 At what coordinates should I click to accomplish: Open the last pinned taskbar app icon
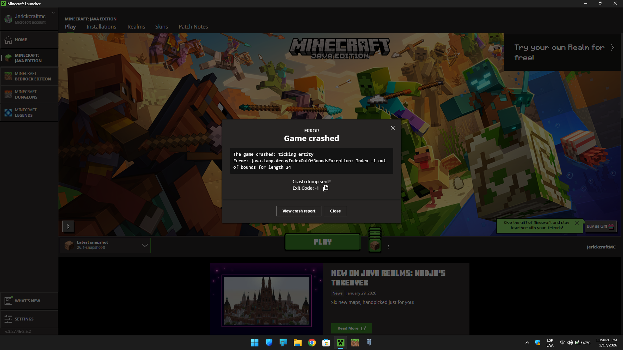tap(369, 343)
